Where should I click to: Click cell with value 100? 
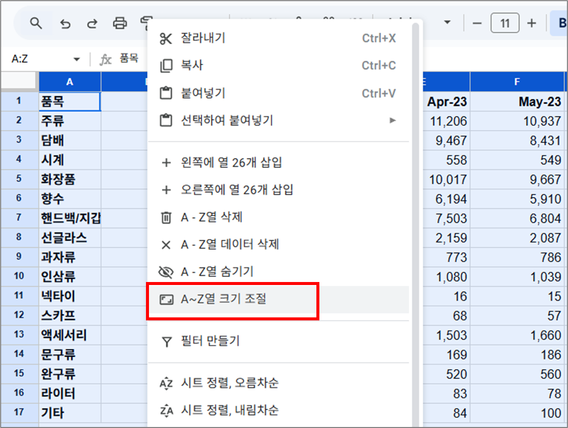[x=517, y=413]
